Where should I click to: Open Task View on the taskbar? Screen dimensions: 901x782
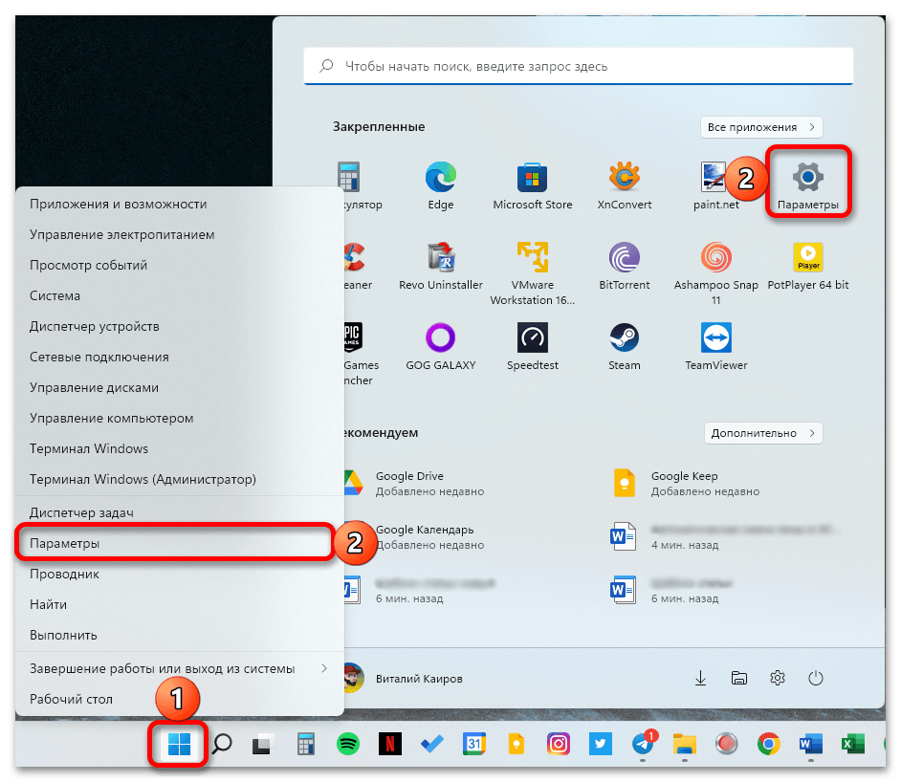[264, 744]
